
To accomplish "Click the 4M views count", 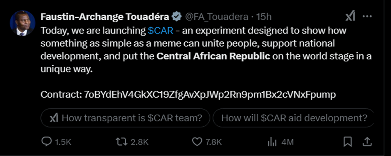I will pyautogui.click(x=287, y=142).
